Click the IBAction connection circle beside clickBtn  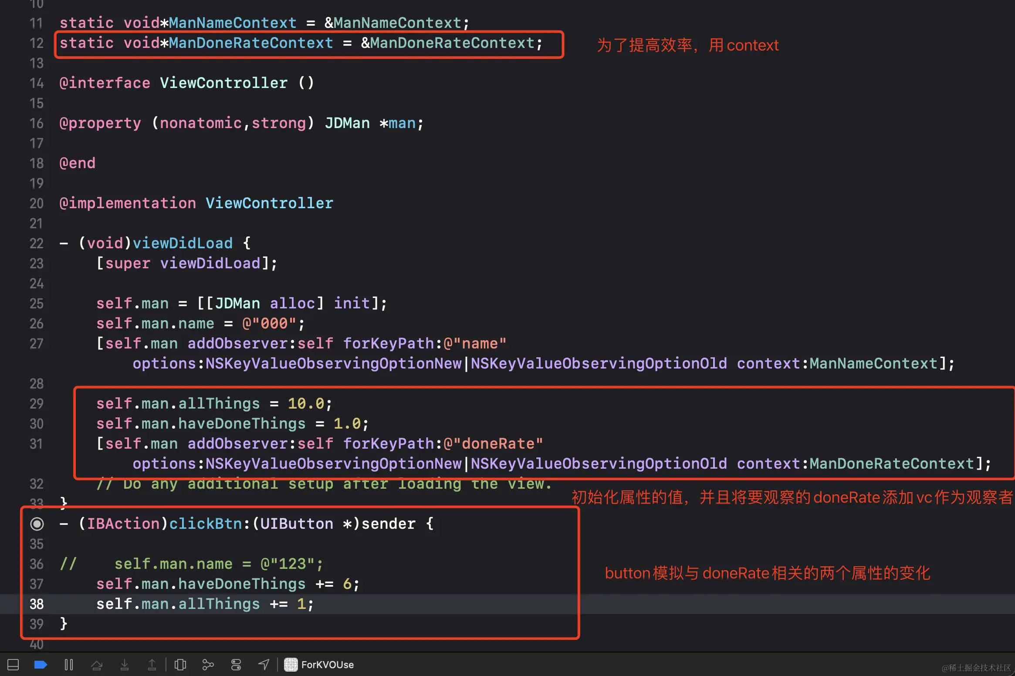37,524
